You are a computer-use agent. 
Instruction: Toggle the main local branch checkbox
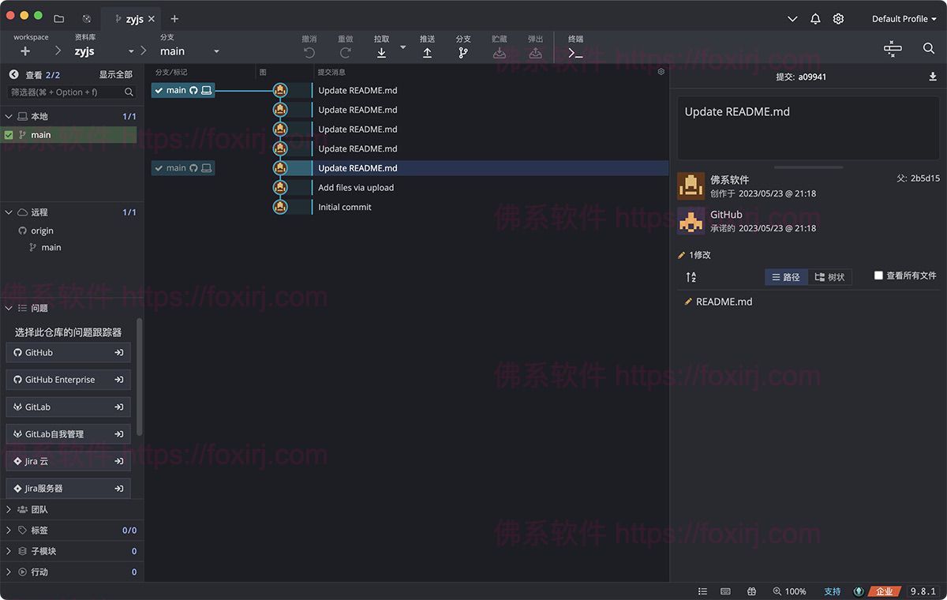[x=9, y=135]
